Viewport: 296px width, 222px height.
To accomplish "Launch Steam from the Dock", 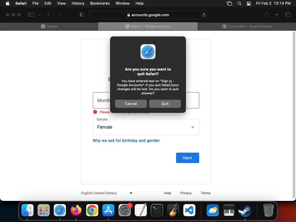I will pyautogui.click(x=245, y=210).
